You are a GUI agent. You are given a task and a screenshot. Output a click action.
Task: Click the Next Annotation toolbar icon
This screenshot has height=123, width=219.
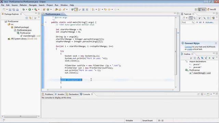tap(93, 10)
